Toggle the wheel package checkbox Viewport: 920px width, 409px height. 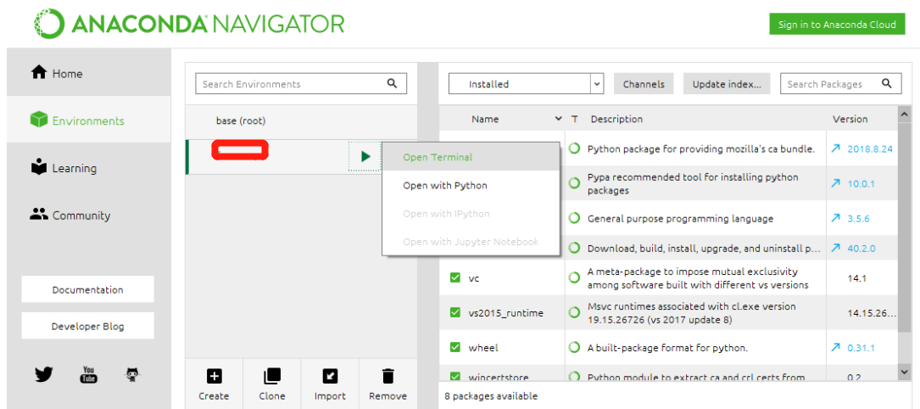(x=454, y=347)
